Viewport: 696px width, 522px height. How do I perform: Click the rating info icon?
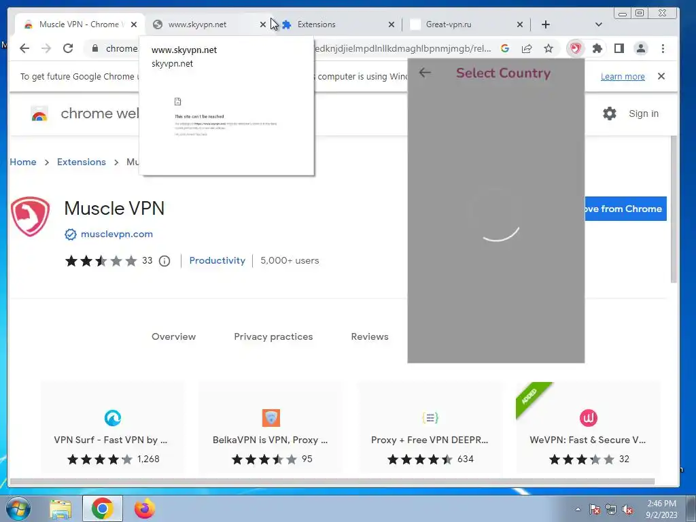pyautogui.click(x=164, y=261)
